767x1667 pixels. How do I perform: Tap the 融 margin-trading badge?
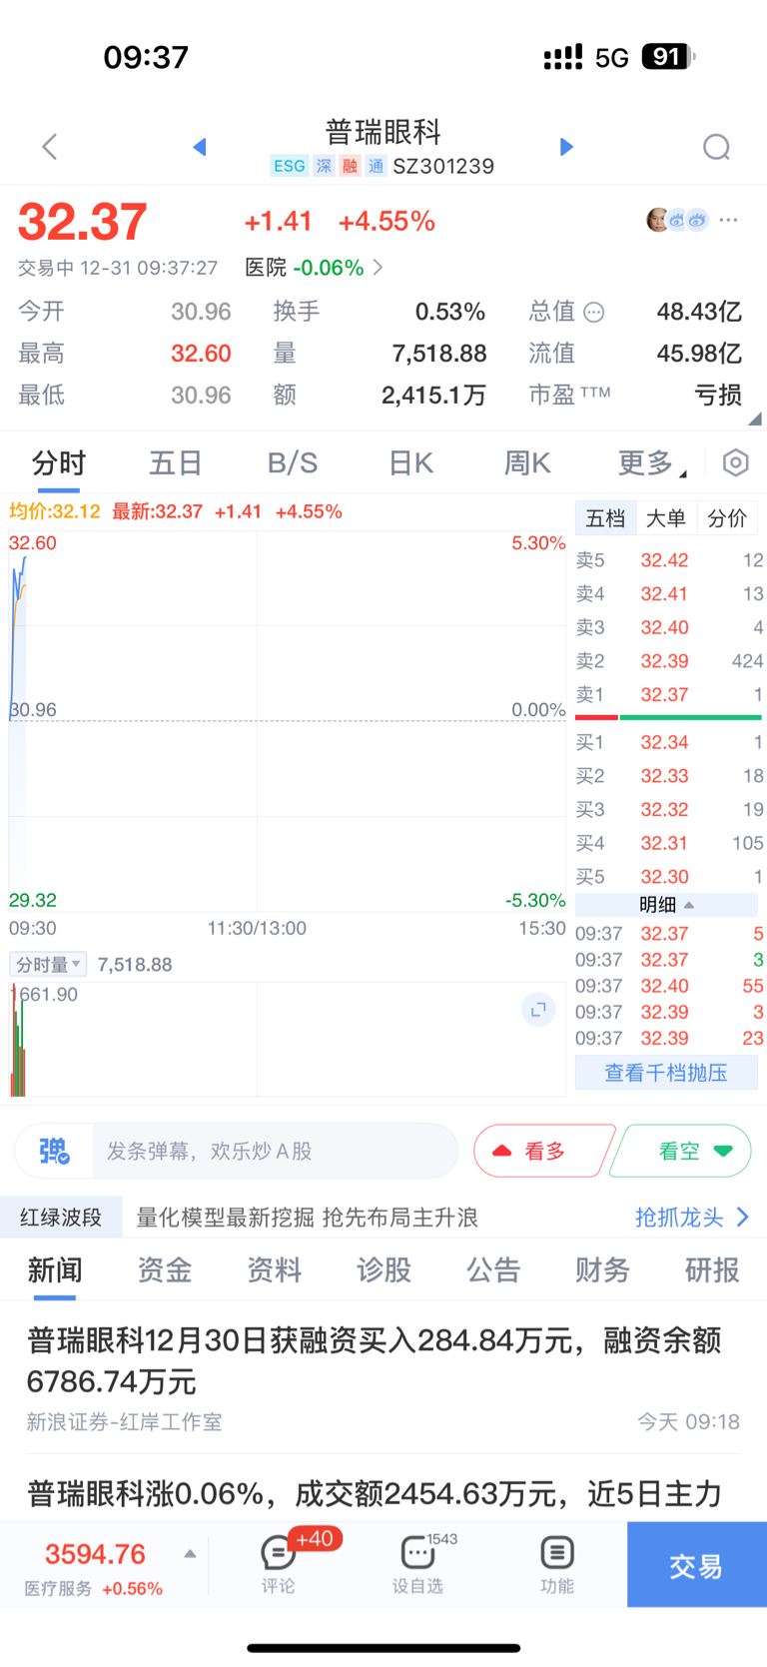pos(350,166)
